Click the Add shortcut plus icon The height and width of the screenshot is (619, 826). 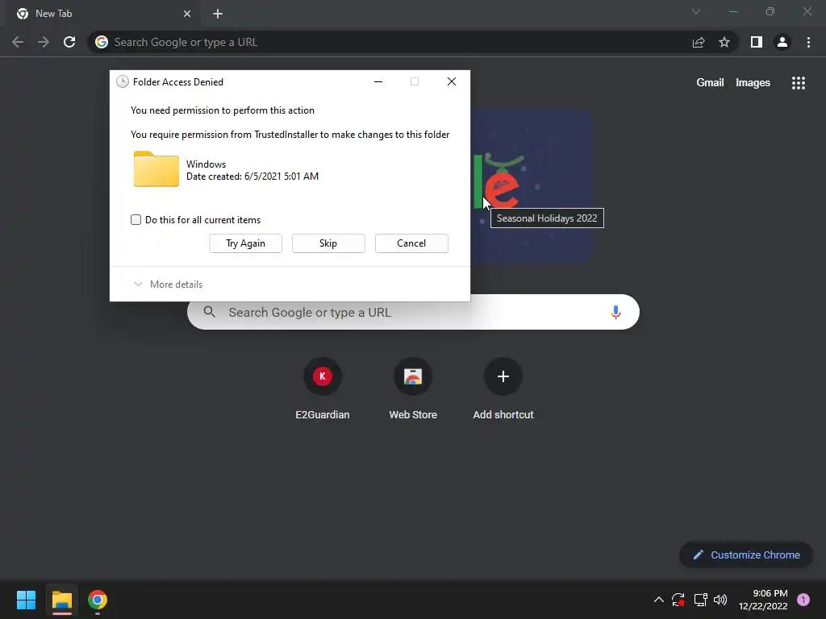click(x=503, y=376)
